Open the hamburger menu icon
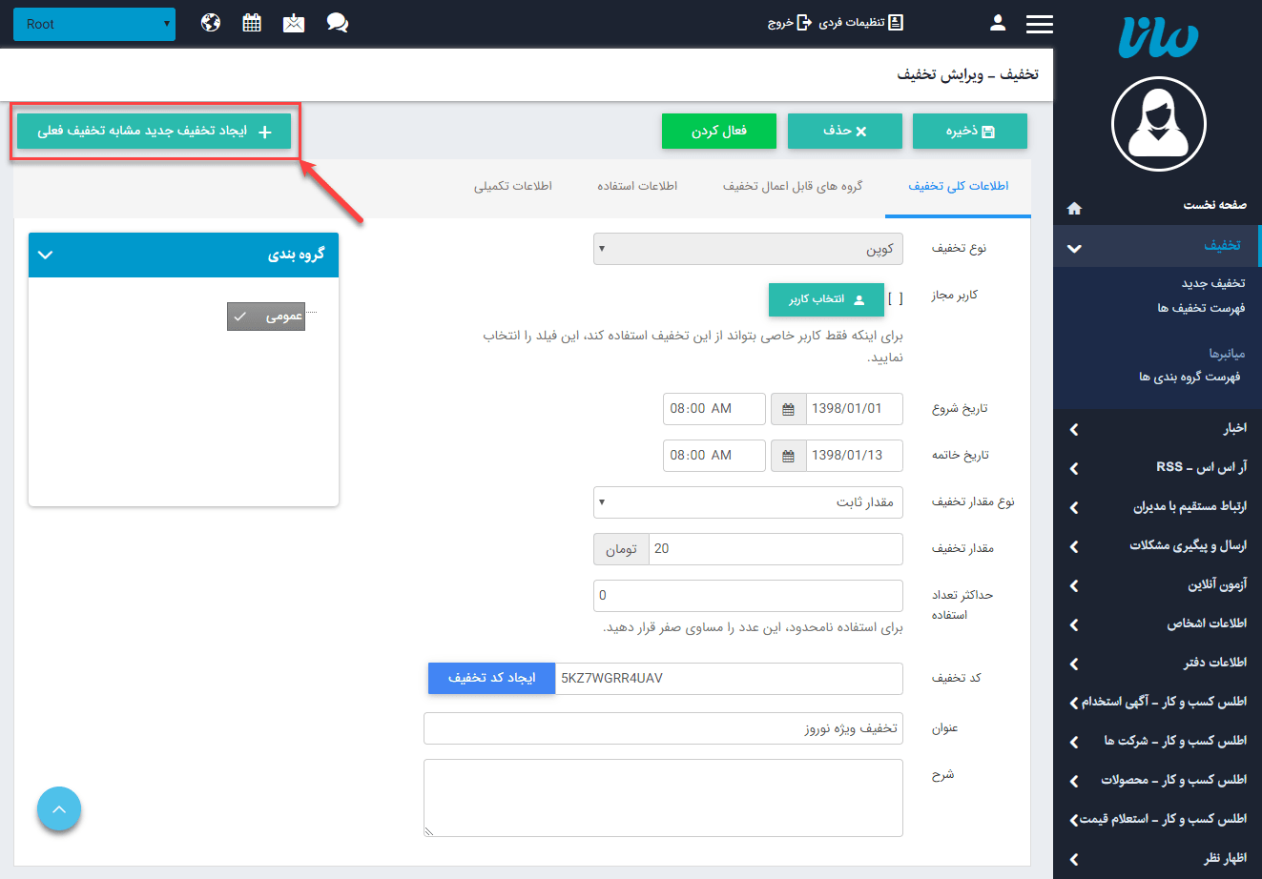 coord(1040,23)
